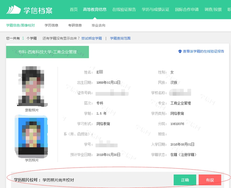This screenshot has width=231, height=188.
Task: Open the 在线验证报告 menu
Action: point(124,9)
